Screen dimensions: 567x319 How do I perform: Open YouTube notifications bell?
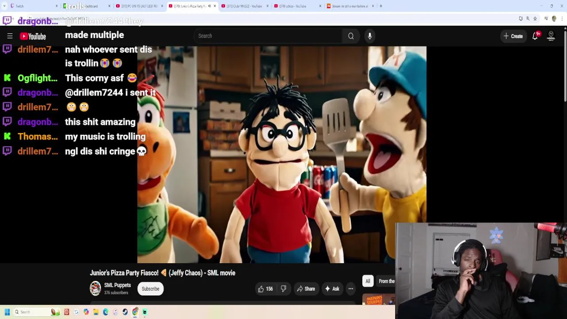[535, 36]
